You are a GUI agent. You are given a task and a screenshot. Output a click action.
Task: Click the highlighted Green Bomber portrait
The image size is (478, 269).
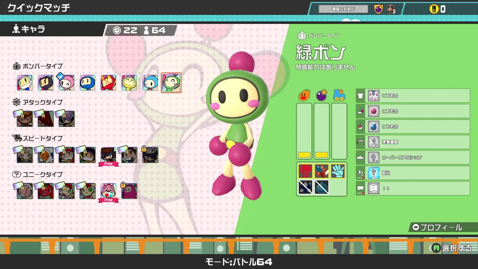171,83
